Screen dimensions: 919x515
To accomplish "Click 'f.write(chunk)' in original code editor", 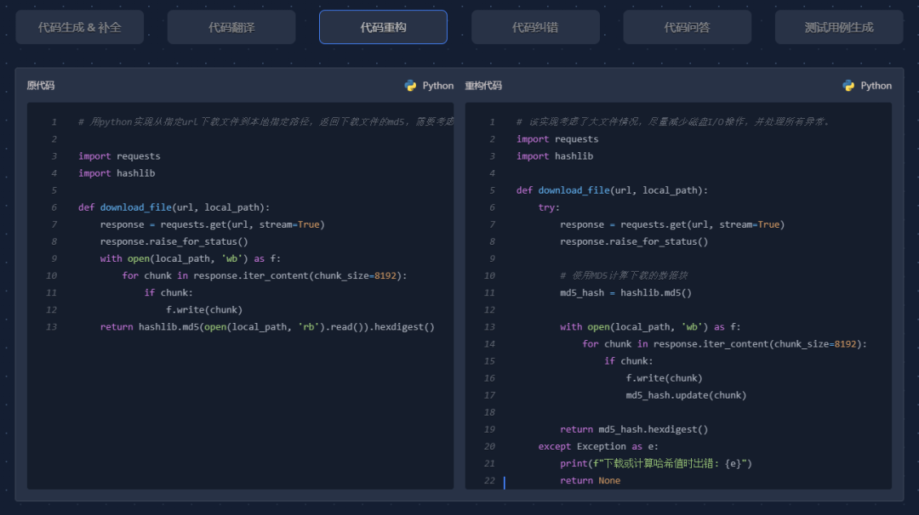I will tap(204, 309).
